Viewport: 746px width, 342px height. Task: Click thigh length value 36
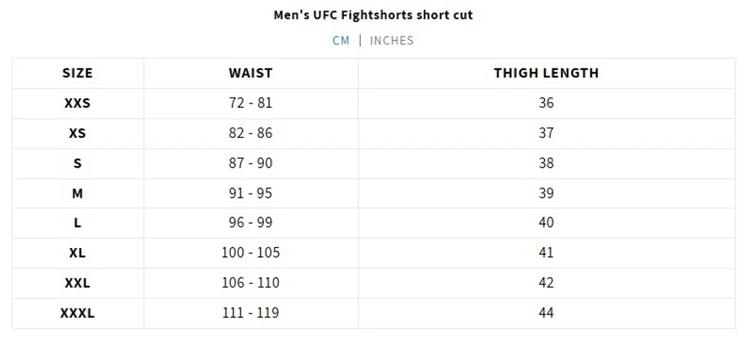(x=546, y=103)
